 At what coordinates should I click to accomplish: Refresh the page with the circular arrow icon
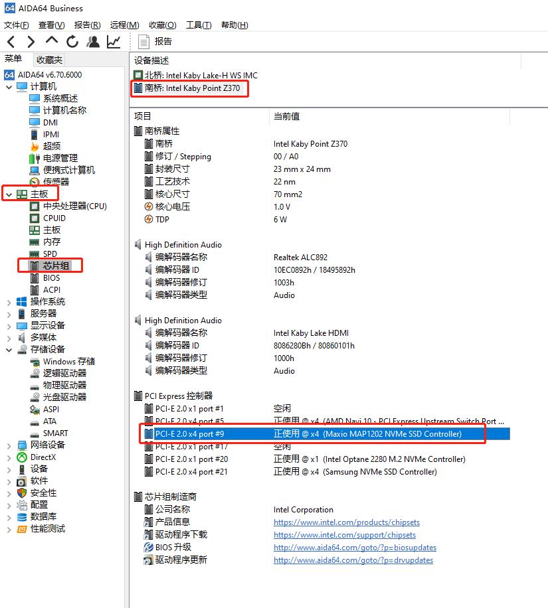72,42
